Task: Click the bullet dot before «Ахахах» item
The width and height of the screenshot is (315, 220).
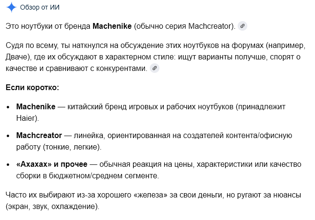Action: pyautogui.click(x=8, y=165)
